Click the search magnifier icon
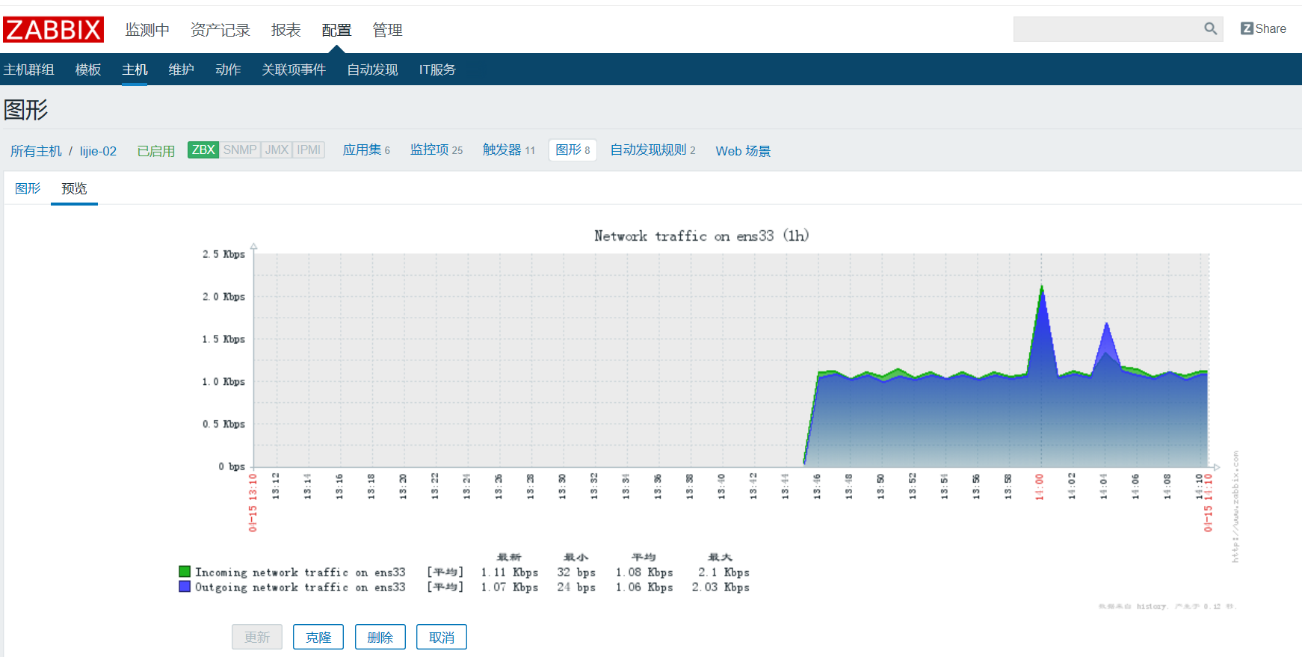Image resolution: width=1302 pixels, height=657 pixels. point(1211,29)
